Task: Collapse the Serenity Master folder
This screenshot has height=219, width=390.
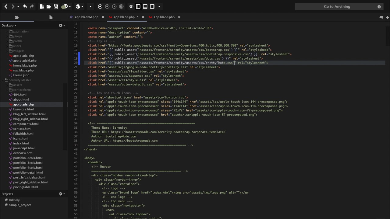Action: pos(3,80)
